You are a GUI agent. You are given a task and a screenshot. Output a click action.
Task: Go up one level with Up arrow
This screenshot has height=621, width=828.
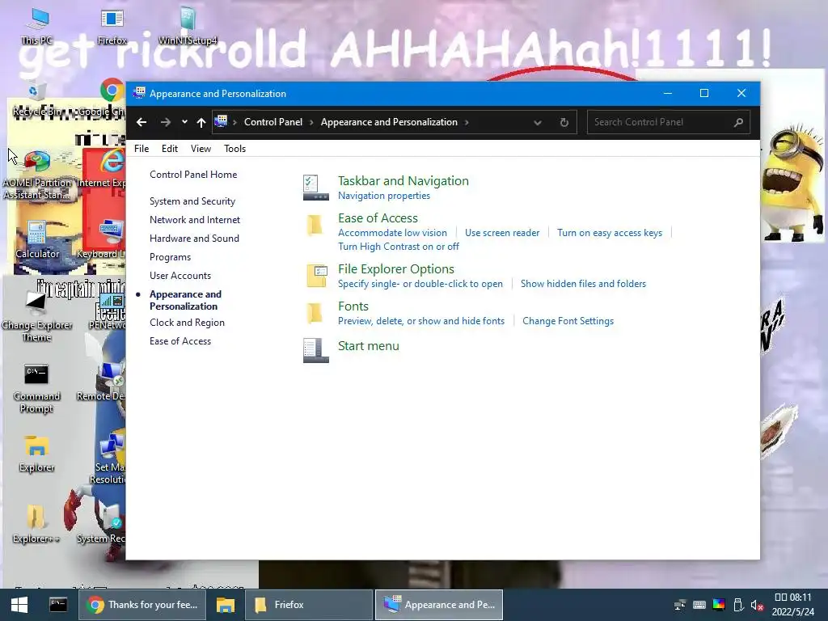click(x=201, y=122)
